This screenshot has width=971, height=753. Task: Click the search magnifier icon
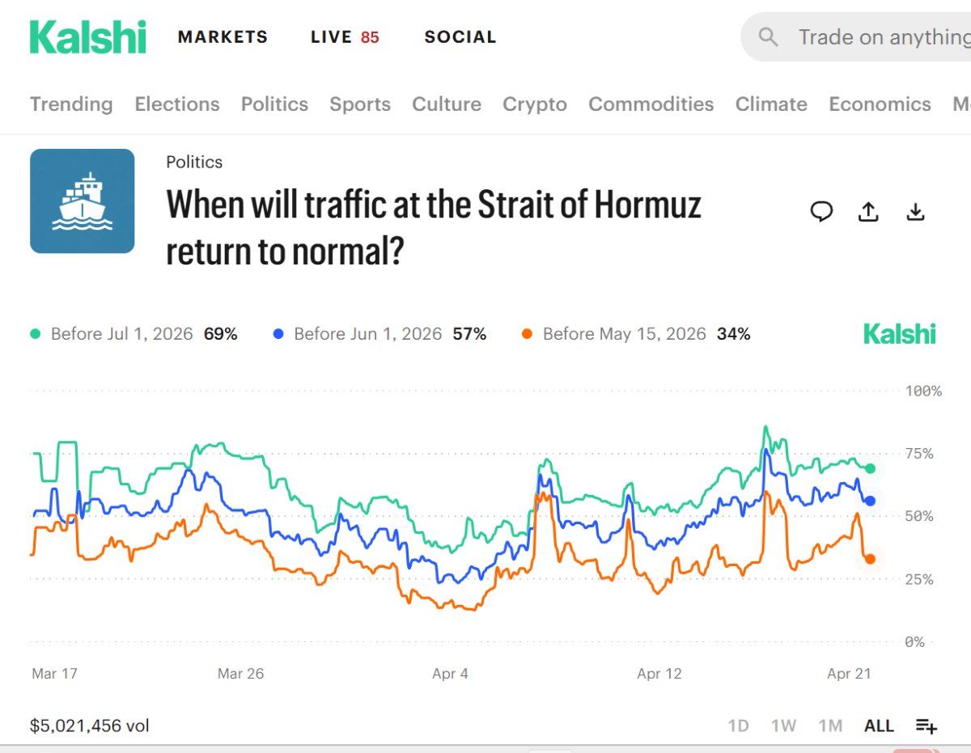[769, 37]
